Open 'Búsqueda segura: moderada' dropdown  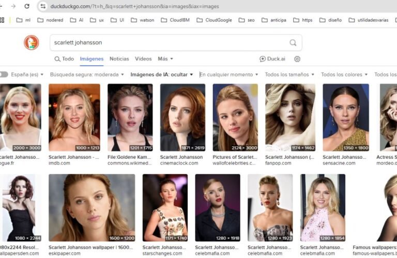pos(87,74)
